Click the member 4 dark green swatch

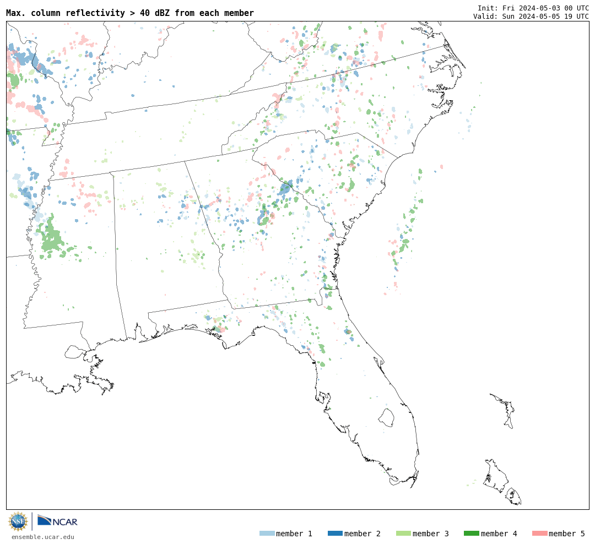(x=471, y=534)
